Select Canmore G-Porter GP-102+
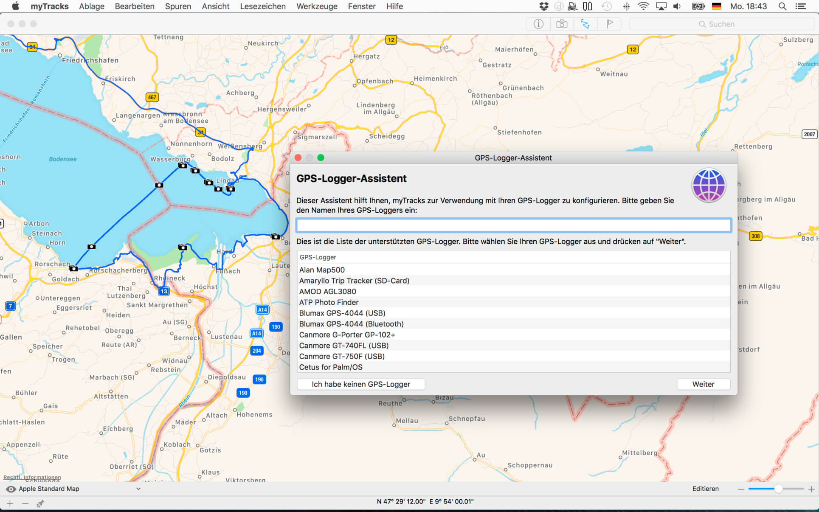This screenshot has width=819, height=512. [514, 335]
